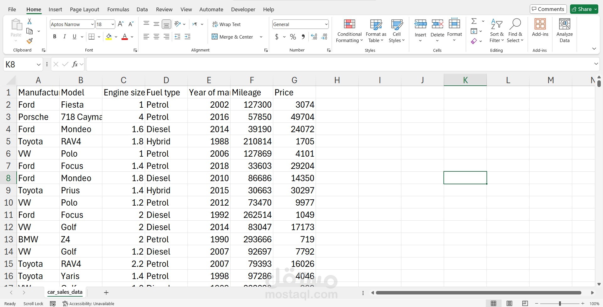Apply Borders to the selection
603x307 pixels.
pos(91,37)
